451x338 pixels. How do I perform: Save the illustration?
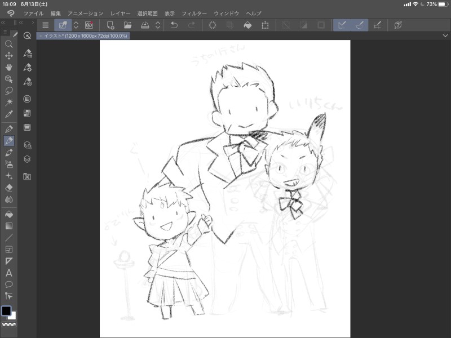coord(145,25)
